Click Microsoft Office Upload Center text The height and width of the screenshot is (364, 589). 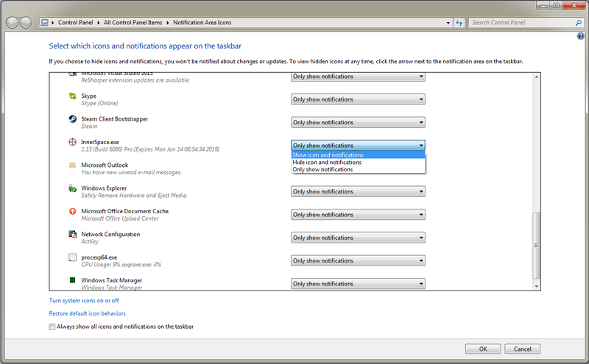click(120, 218)
